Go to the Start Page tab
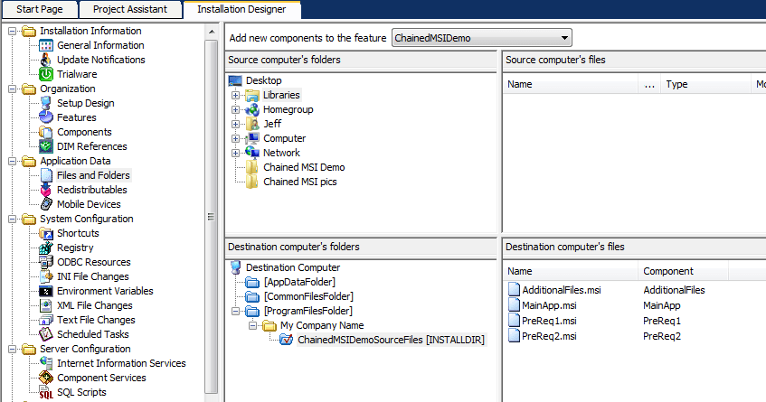The width and height of the screenshot is (766, 402). click(x=40, y=9)
